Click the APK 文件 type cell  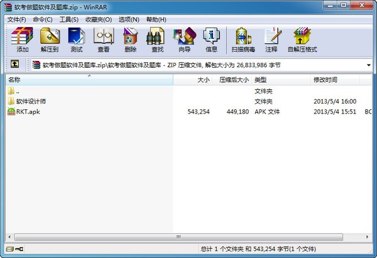coord(267,112)
